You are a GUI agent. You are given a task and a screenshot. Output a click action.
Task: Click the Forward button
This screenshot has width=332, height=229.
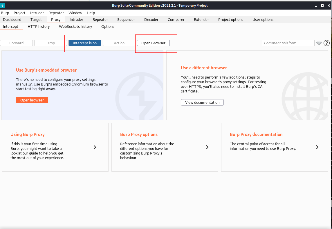16,43
